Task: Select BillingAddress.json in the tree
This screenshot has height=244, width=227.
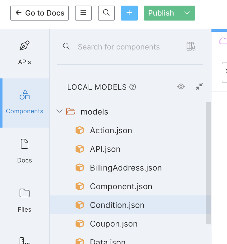Action: point(126,168)
